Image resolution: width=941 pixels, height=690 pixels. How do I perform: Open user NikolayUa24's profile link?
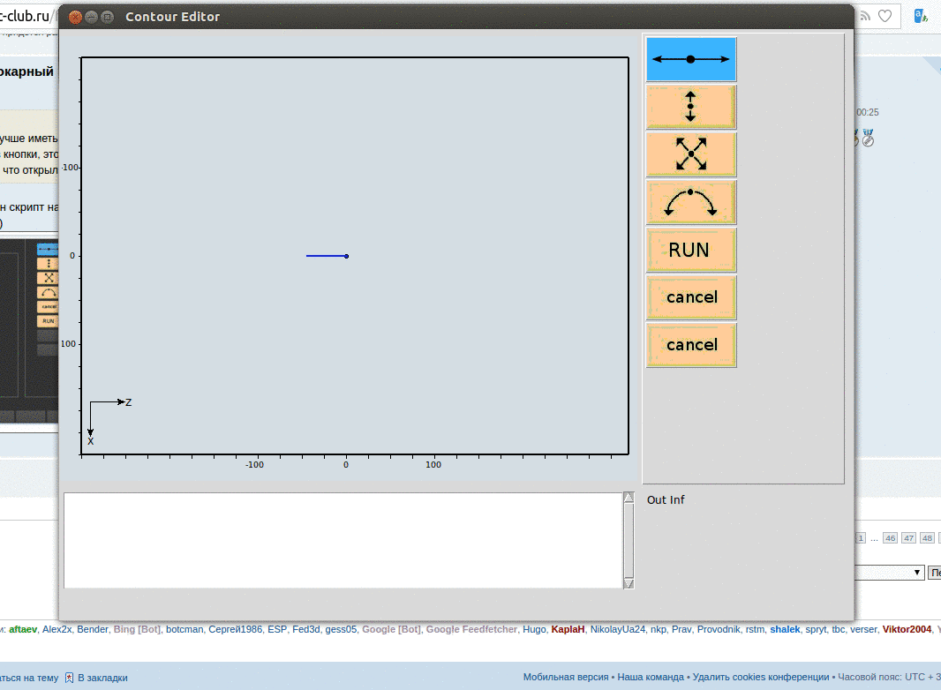click(x=618, y=629)
